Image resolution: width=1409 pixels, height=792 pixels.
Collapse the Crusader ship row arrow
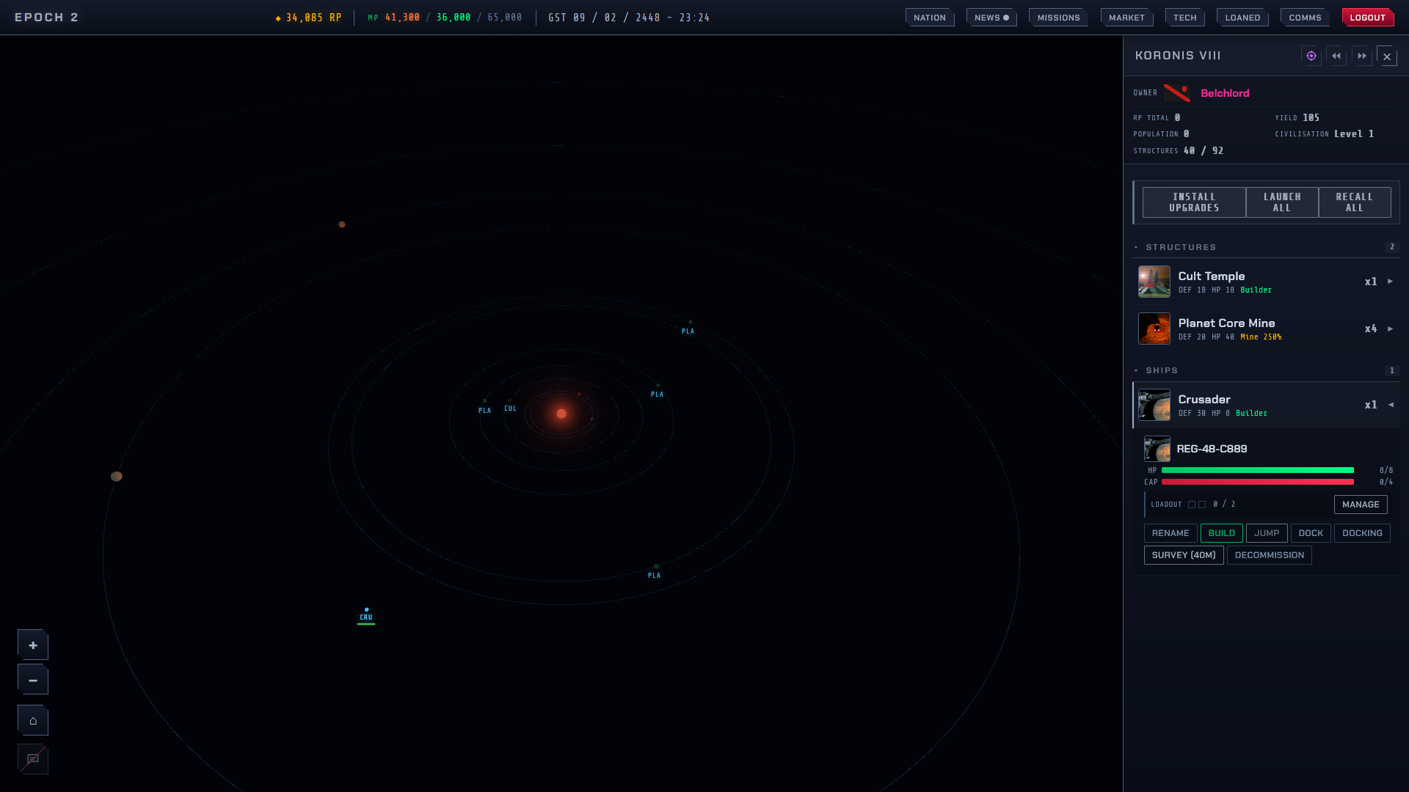pyautogui.click(x=1390, y=405)
